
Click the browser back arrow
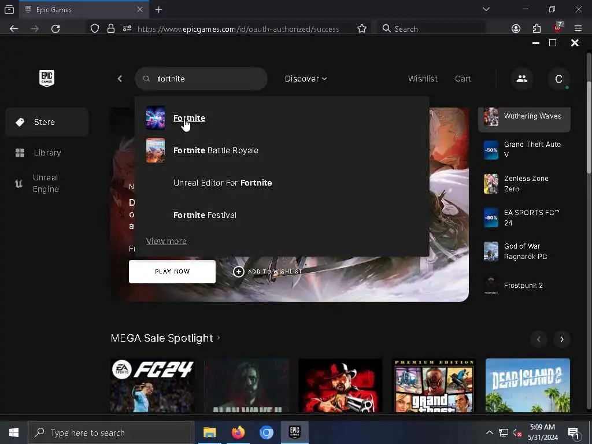pos(14,29)
